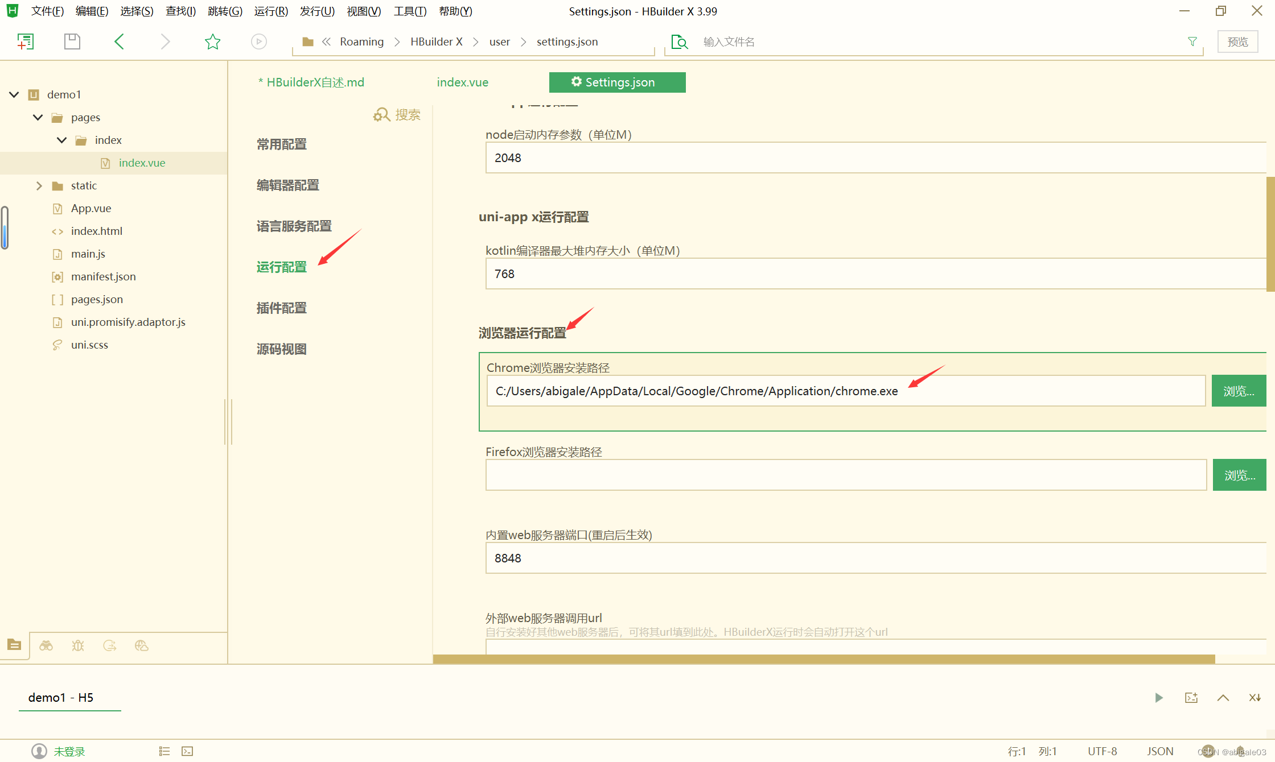This screenshot has height=762, width=1275.
Task: Click the console export window icon
Action: click(x=1191, y=698)
